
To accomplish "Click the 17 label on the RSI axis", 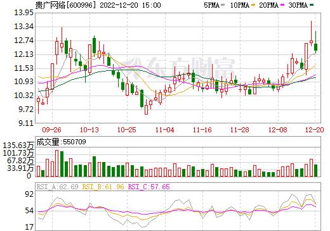I will click(x=29, y=227).
